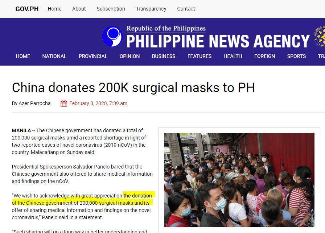The width and height of the screenshot is (325, 233).
Task: Open the Contact page
Action: coord(186,9)
